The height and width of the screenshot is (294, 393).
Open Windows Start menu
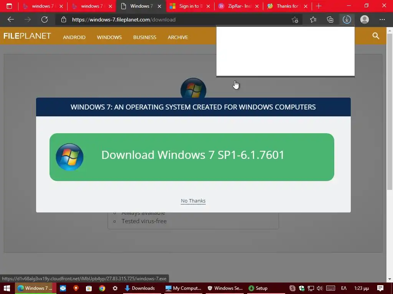tap(7, 288)
